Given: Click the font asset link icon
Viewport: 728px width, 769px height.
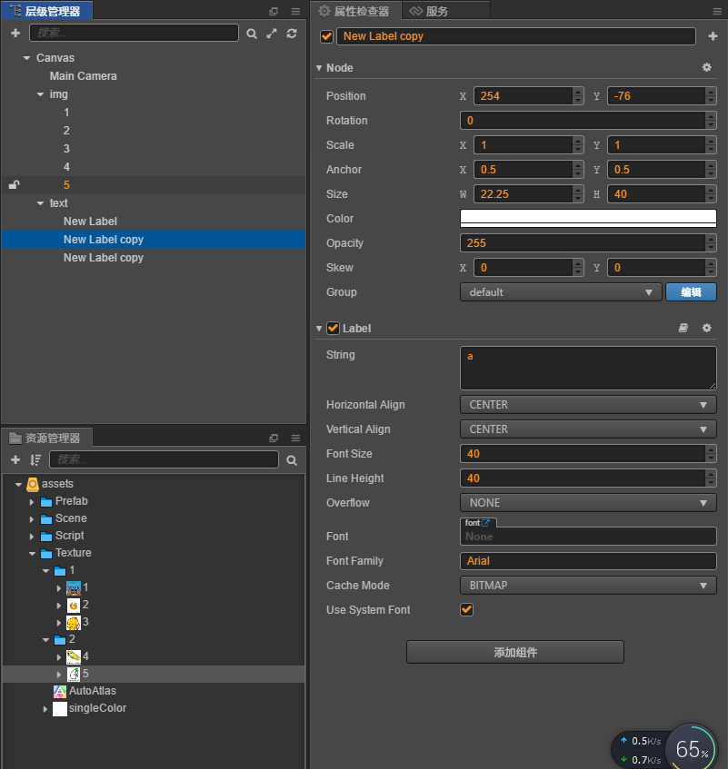Looking at the screenshot, I should tap(485, 523).
